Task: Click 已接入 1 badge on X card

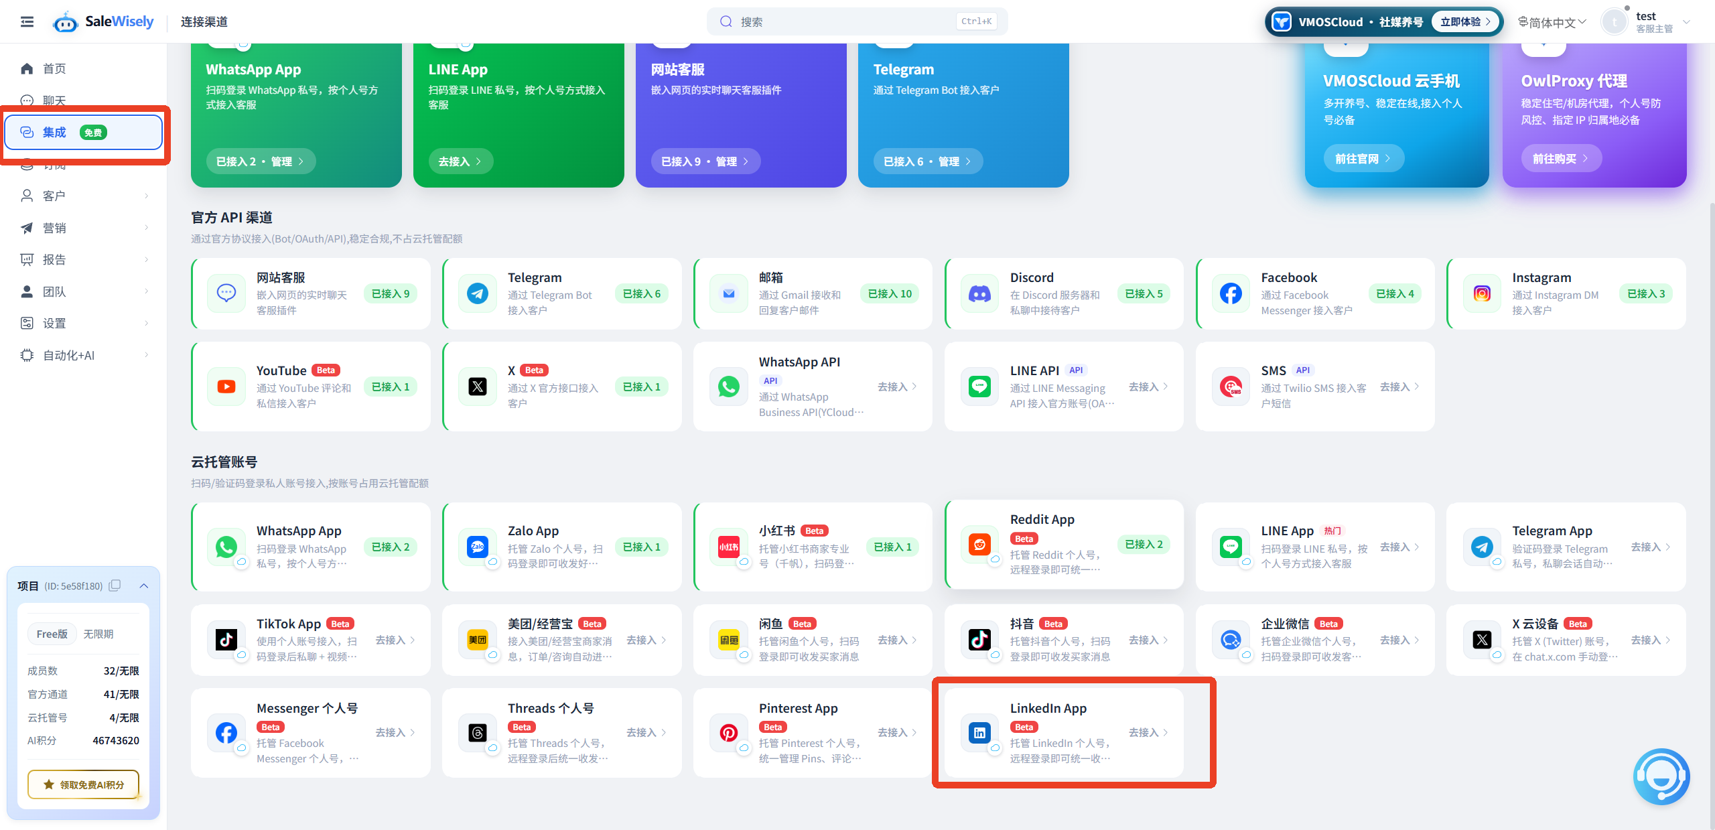Action: (641, 387)
